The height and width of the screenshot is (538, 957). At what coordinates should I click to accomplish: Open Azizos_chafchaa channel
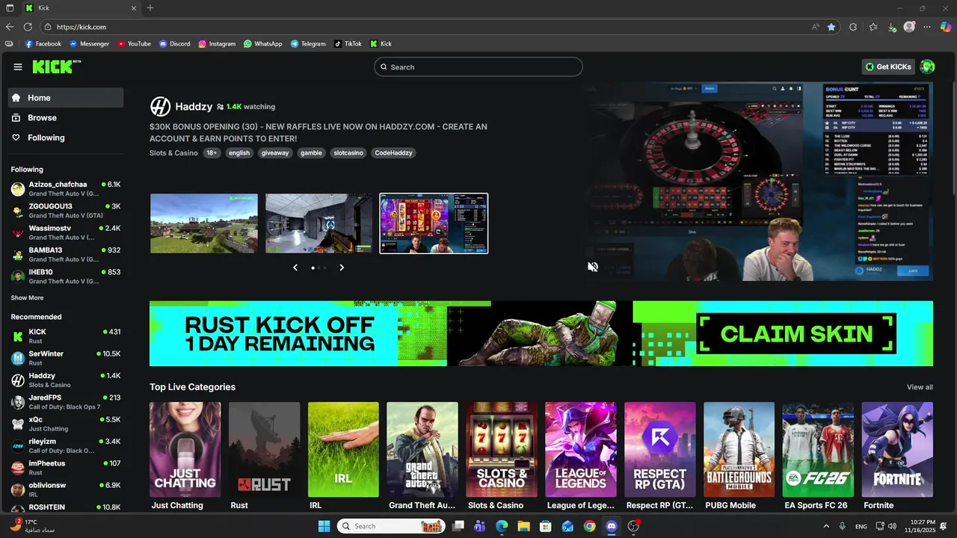pos(66,189)
